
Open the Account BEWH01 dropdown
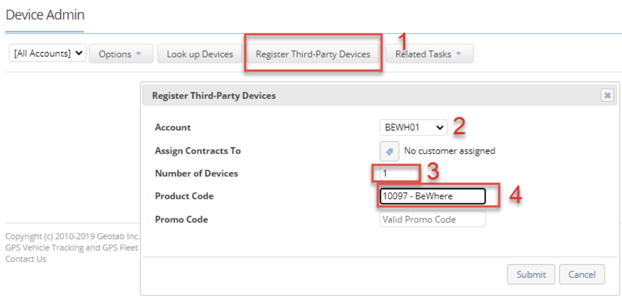point(414,128)
